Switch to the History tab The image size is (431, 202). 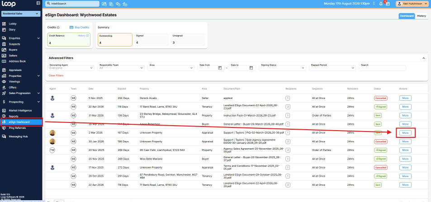pos(422,16)
